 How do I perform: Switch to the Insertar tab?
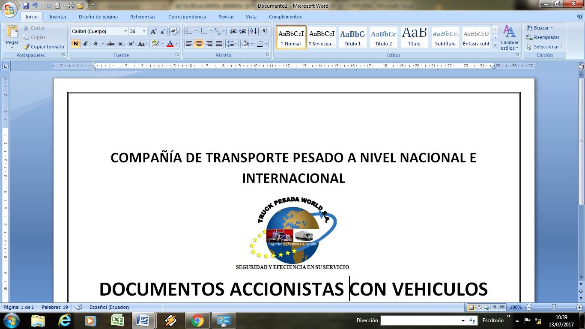pos(58,17)
